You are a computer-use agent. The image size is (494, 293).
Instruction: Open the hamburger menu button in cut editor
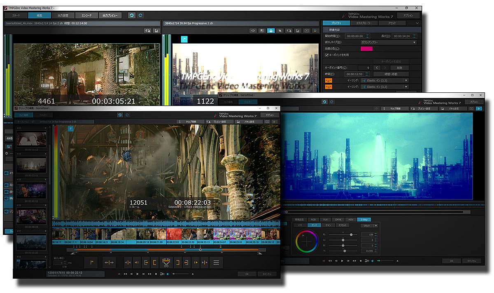pyautogui.click(x=216, y=262)
